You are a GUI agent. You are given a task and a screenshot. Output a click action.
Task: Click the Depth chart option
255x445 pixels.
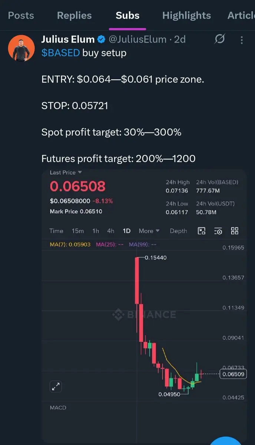178,231
